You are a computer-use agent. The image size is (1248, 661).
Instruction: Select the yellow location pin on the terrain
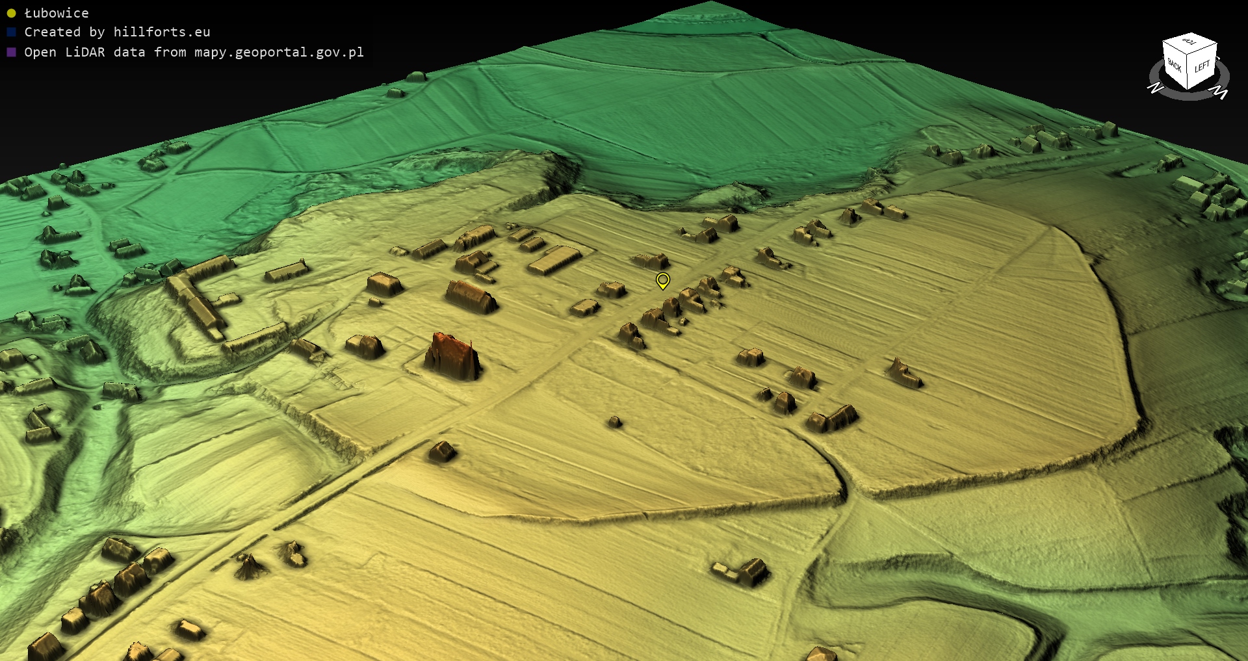point(662,280)
